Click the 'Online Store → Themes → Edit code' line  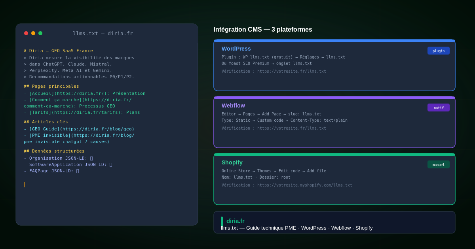[x=274, y=171]
